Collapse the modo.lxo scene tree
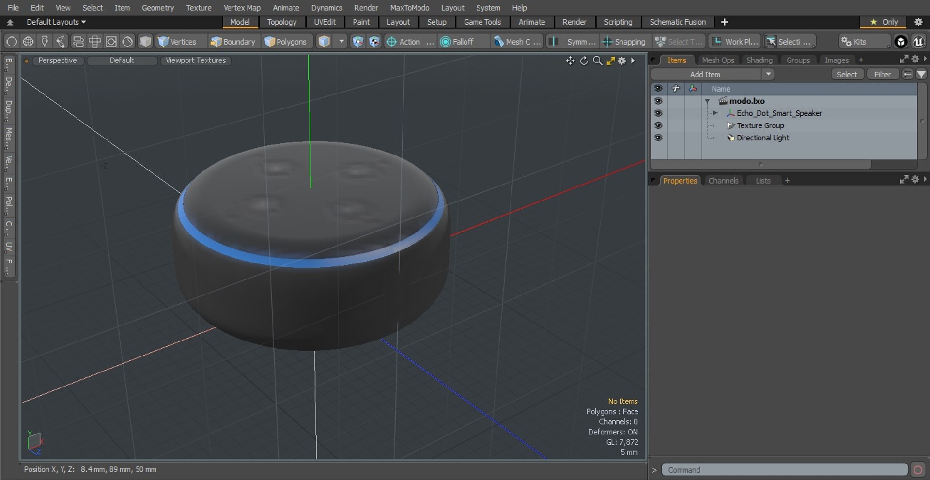The height and width of the screenshot is (480, 930). (707, 101)
